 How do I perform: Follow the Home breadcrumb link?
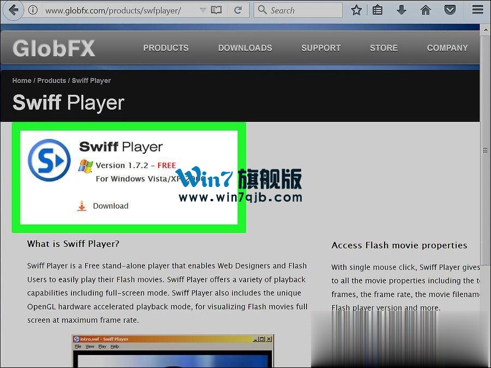pyautogui.click(x=22, y=81)
